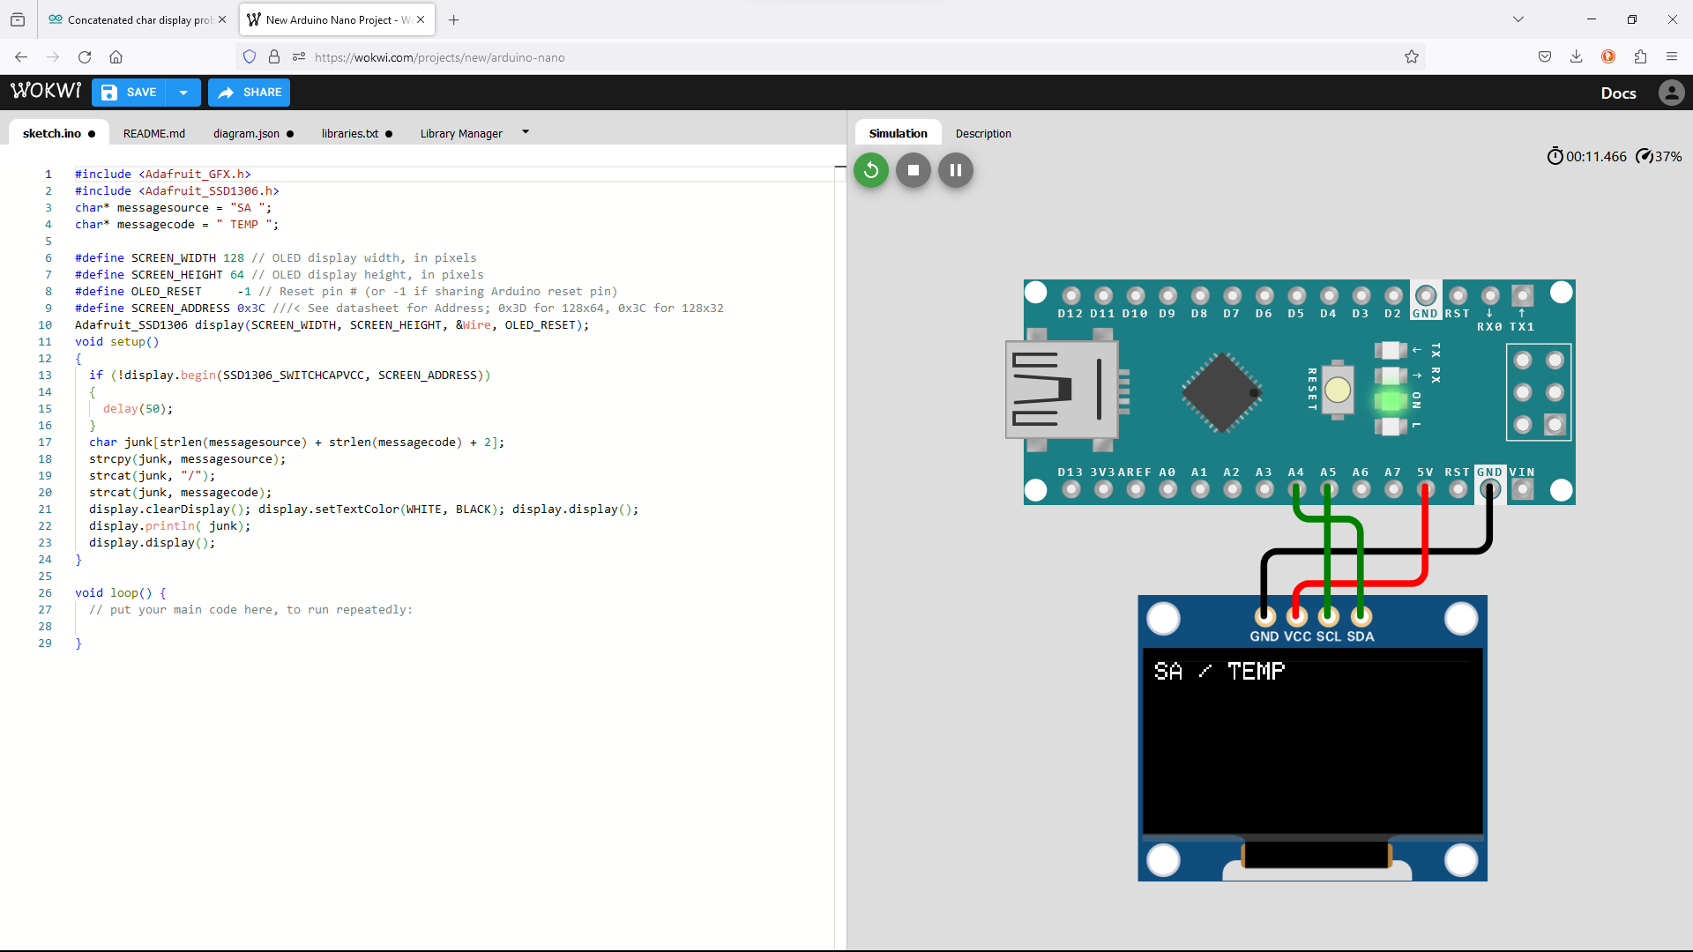The height and width of the screenshot is (952, 1693).
Task: Open the Docs link
Action: (1617, 93)
